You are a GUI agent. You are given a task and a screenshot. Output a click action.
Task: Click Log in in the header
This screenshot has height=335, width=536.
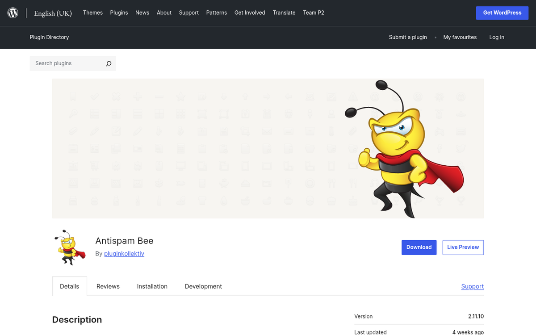[x=496, y=37]
